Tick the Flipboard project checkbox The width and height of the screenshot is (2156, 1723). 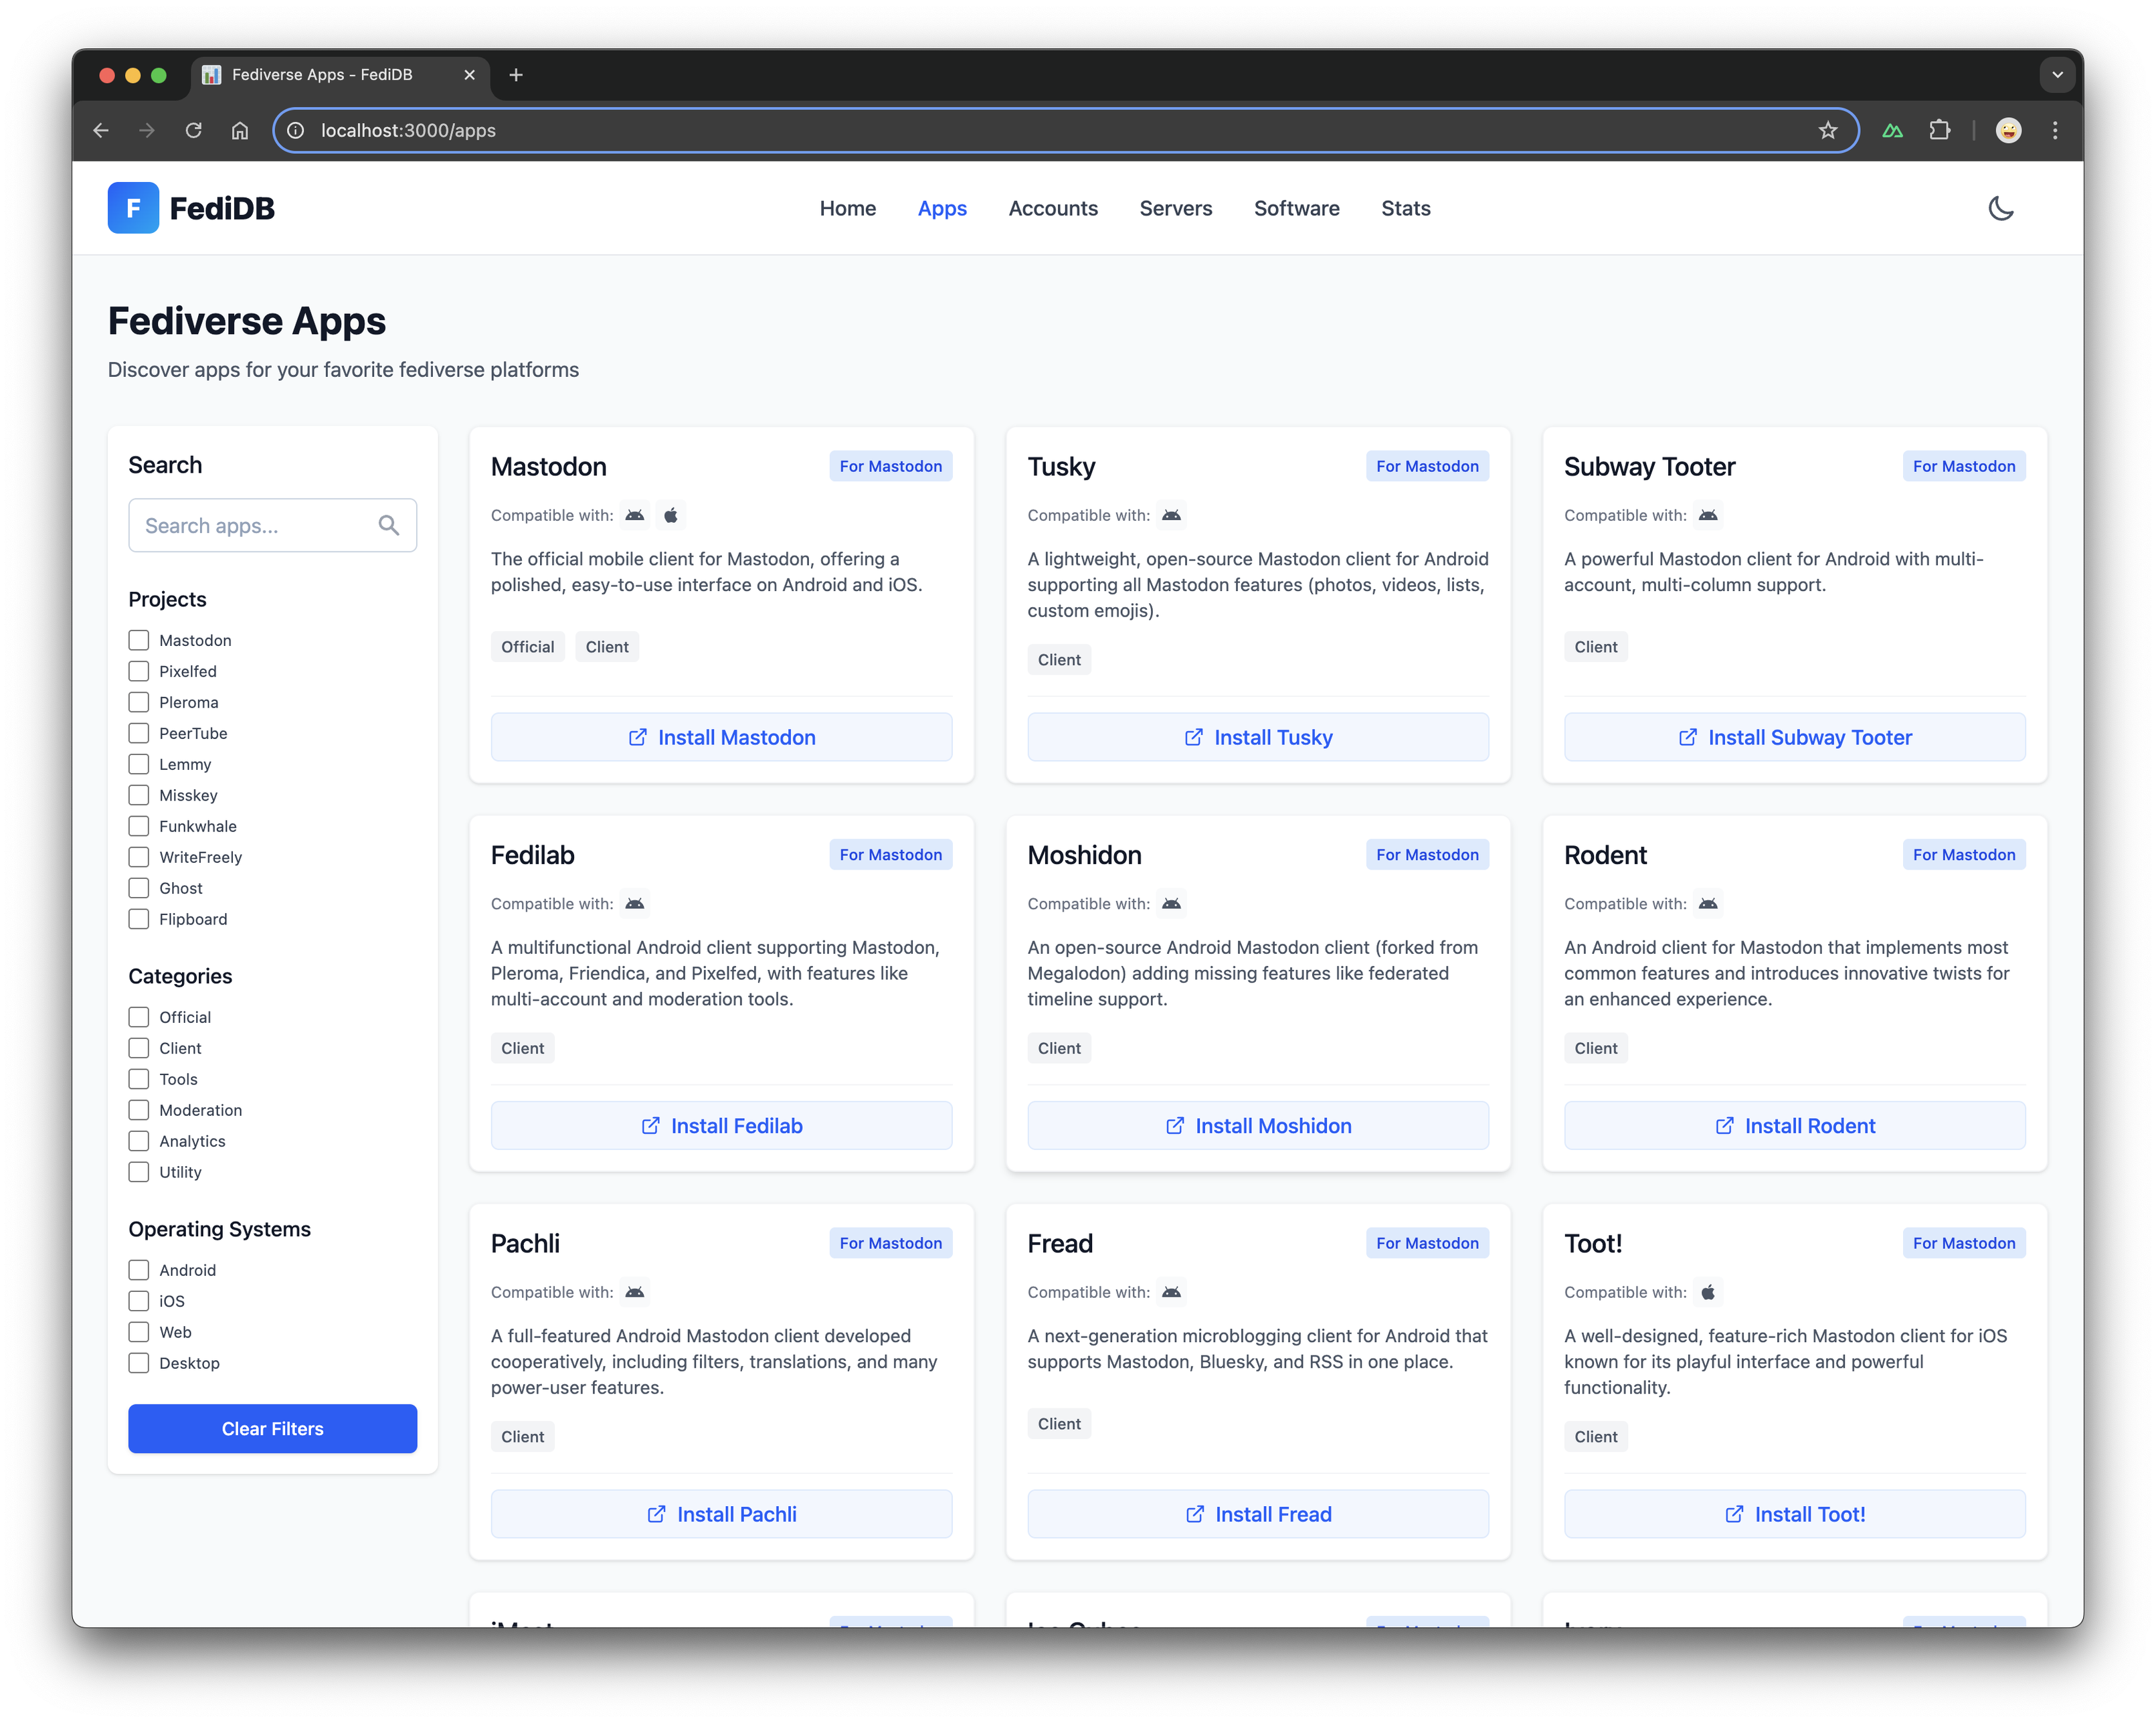tap(139, 920)
